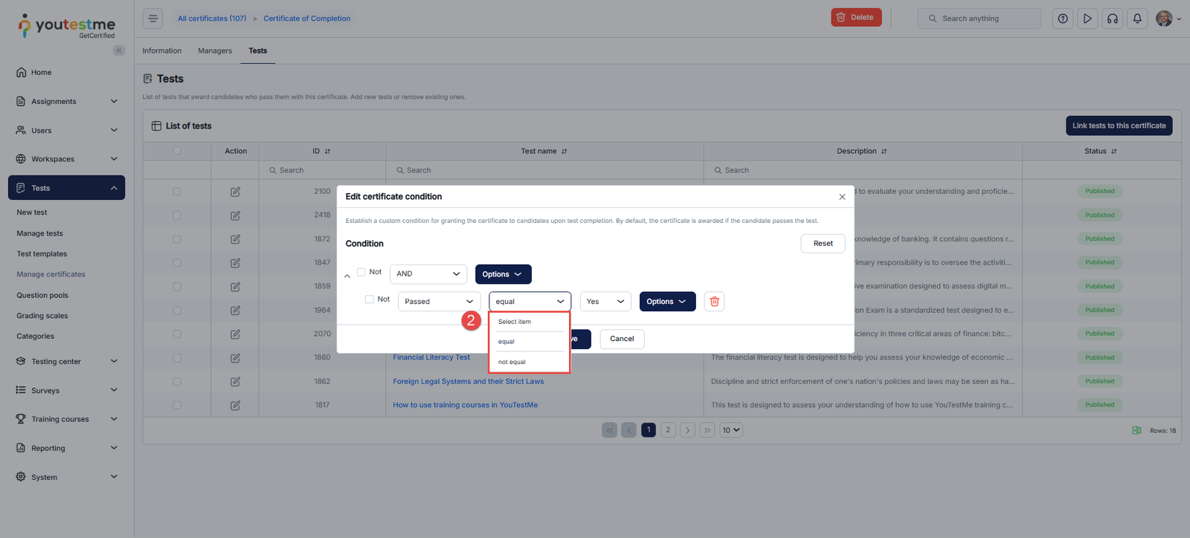
Task: Click Link tests to this certificate
Action: (x=1119, y=126)
